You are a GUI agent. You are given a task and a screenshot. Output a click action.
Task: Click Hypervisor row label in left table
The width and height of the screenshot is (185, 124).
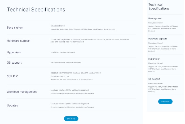pos(14,52)
